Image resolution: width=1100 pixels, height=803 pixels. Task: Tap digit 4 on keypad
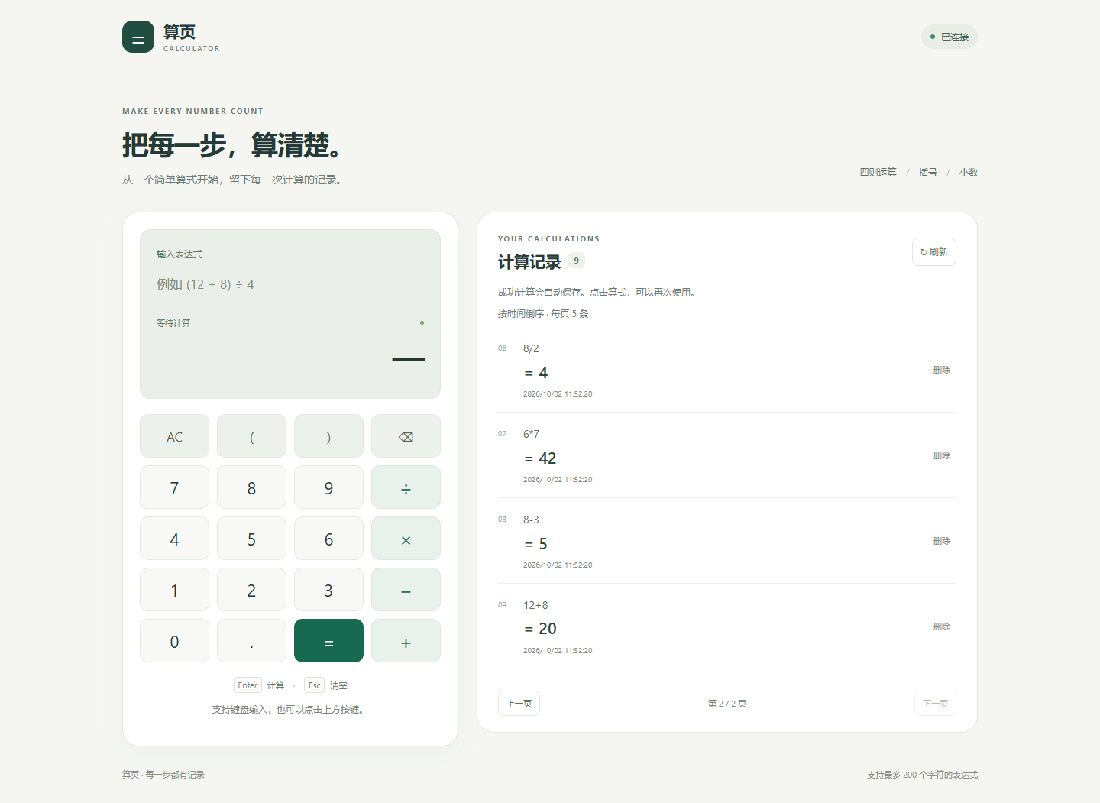[174, 539]
